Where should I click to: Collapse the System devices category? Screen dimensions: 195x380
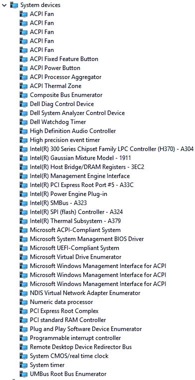4,5
